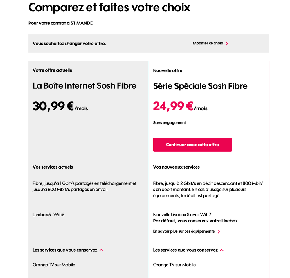Click the arrow icon after En savoir plus
Screen dimensions: 290x278
(219, 232)
